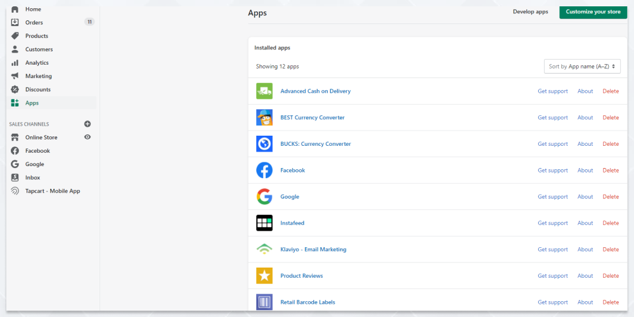This screenshot has width=634, height=317.
Task: Click the BUCKS Currency Converter globe icon
Action: (x=264, y=144)
